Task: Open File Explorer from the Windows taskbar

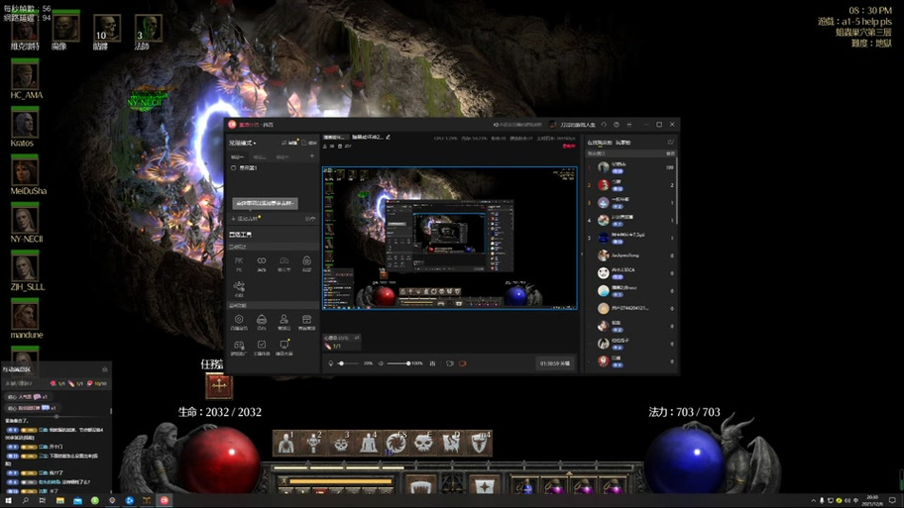Action: tap(59, 501)
